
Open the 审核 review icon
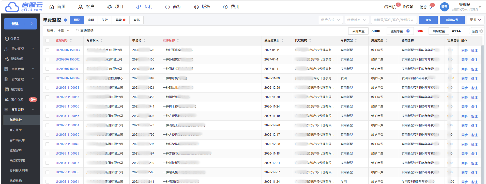(x=386, y=7)
